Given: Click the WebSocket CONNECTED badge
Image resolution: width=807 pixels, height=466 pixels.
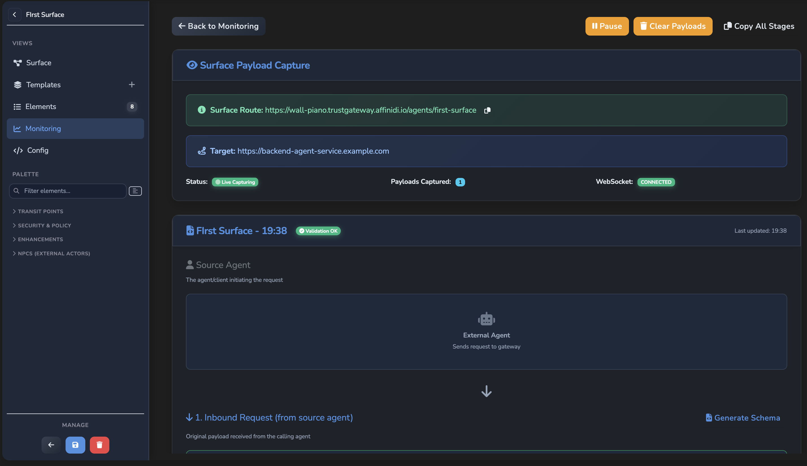Looking at the screenshot, I should [656, 182].
